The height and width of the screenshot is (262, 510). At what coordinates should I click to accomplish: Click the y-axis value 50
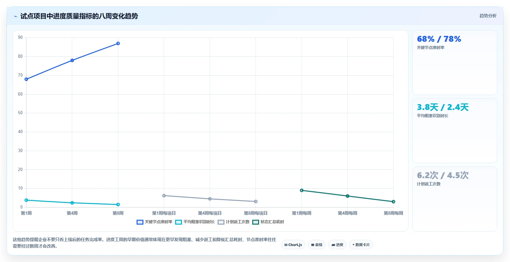click(20, 113)
